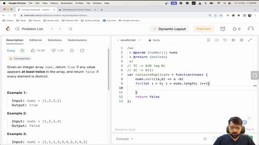Open the Coursera bookmark

click(109, 21)
